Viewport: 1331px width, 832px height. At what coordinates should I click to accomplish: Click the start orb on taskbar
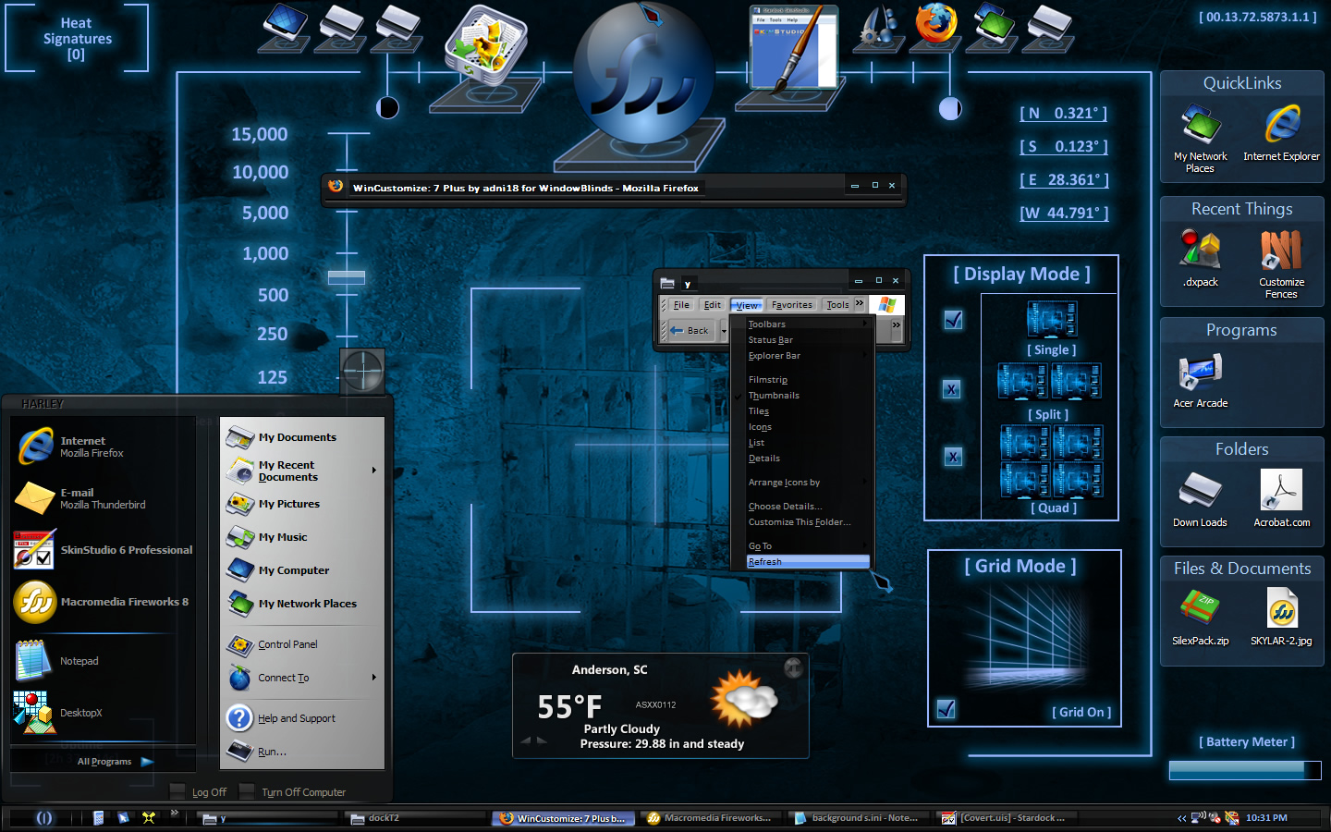(43, 818)
